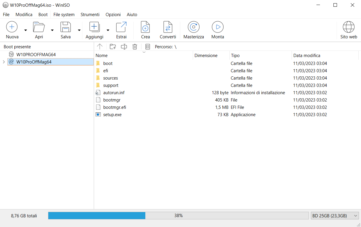Click the Informazioni di installazione type cell
The width and height of the screenshot is (361, 227).
[258, 92]
